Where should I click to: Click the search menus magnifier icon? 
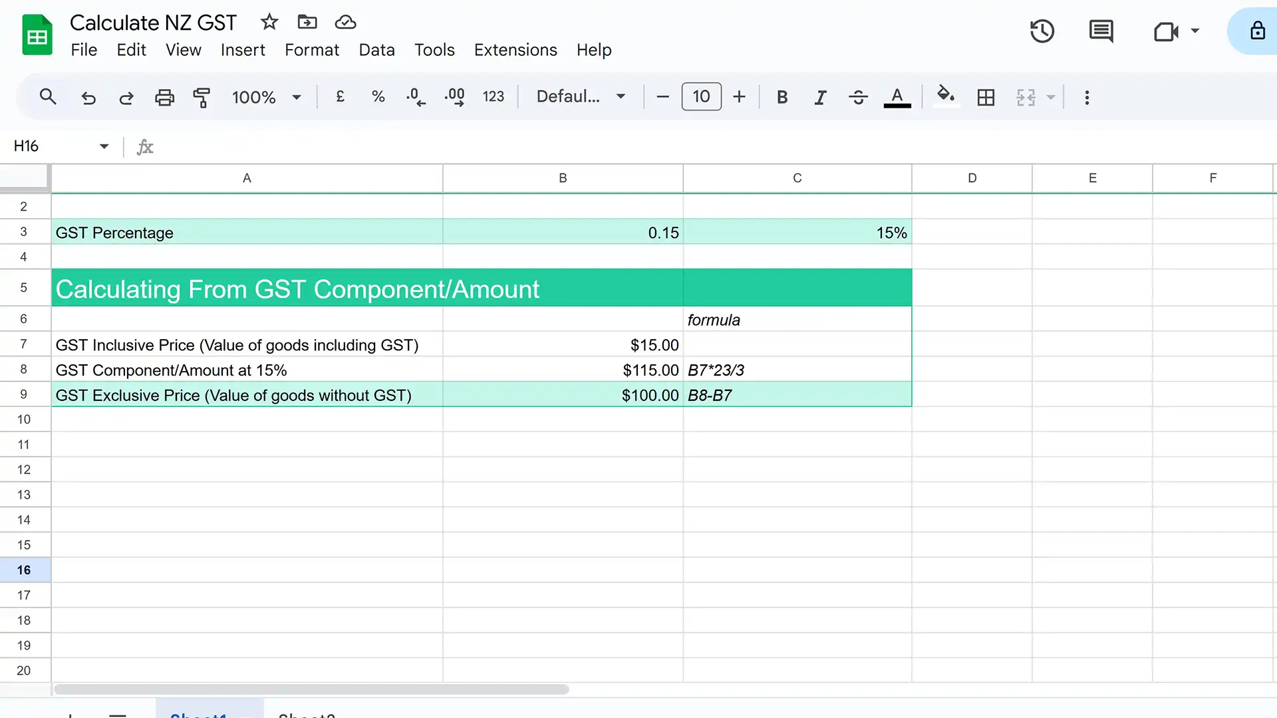[x=48, y=97]
